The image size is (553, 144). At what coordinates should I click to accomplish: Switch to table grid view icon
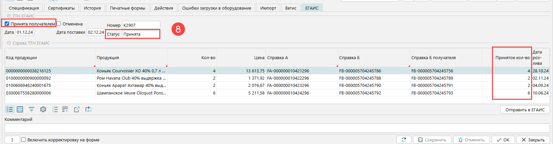pyautogui.click(x=20, y=109)
